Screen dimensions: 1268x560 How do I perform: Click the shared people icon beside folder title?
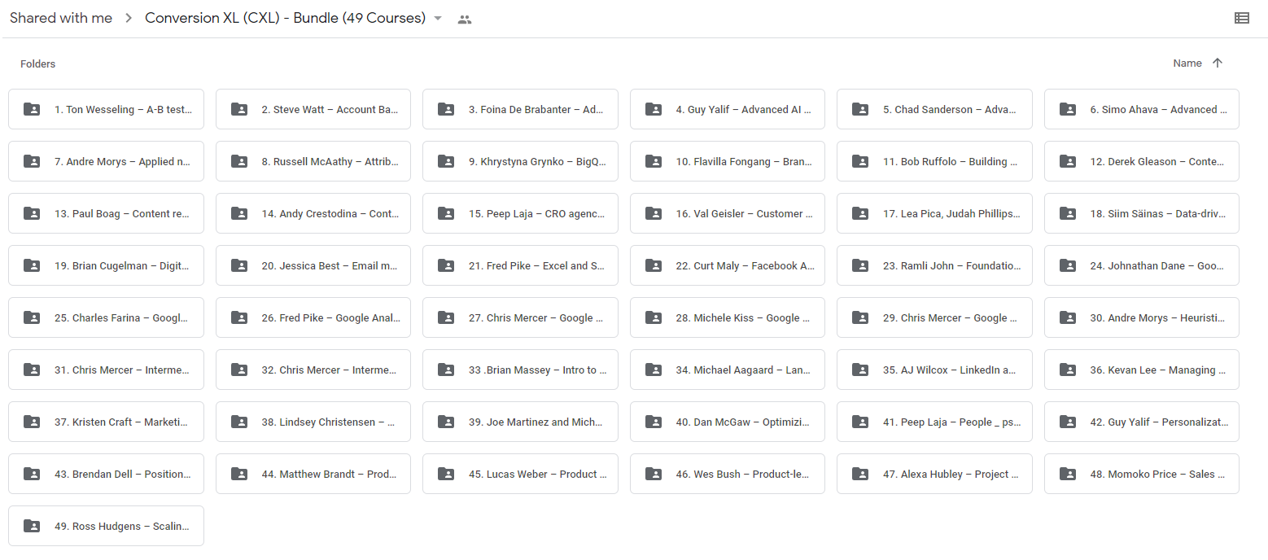click(x=465, y=19)
